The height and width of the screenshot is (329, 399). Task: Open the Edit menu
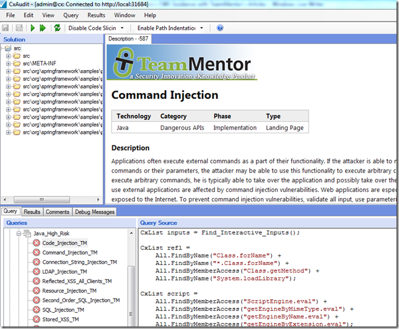[28, 16]
